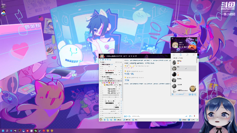This screenshot has width=237, height=133.
Task: Click the first user icon in the channel toolbar
Action: click(x=101, y=60)
